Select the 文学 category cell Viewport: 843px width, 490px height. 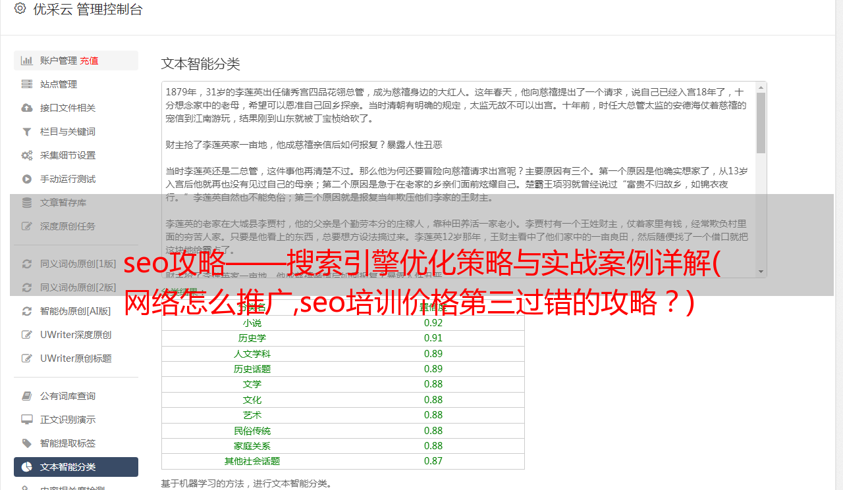(x=252, y=384)
